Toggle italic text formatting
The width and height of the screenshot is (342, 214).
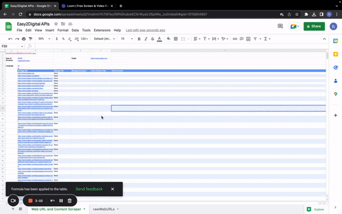pyautogui.click(x=146, y=39)
